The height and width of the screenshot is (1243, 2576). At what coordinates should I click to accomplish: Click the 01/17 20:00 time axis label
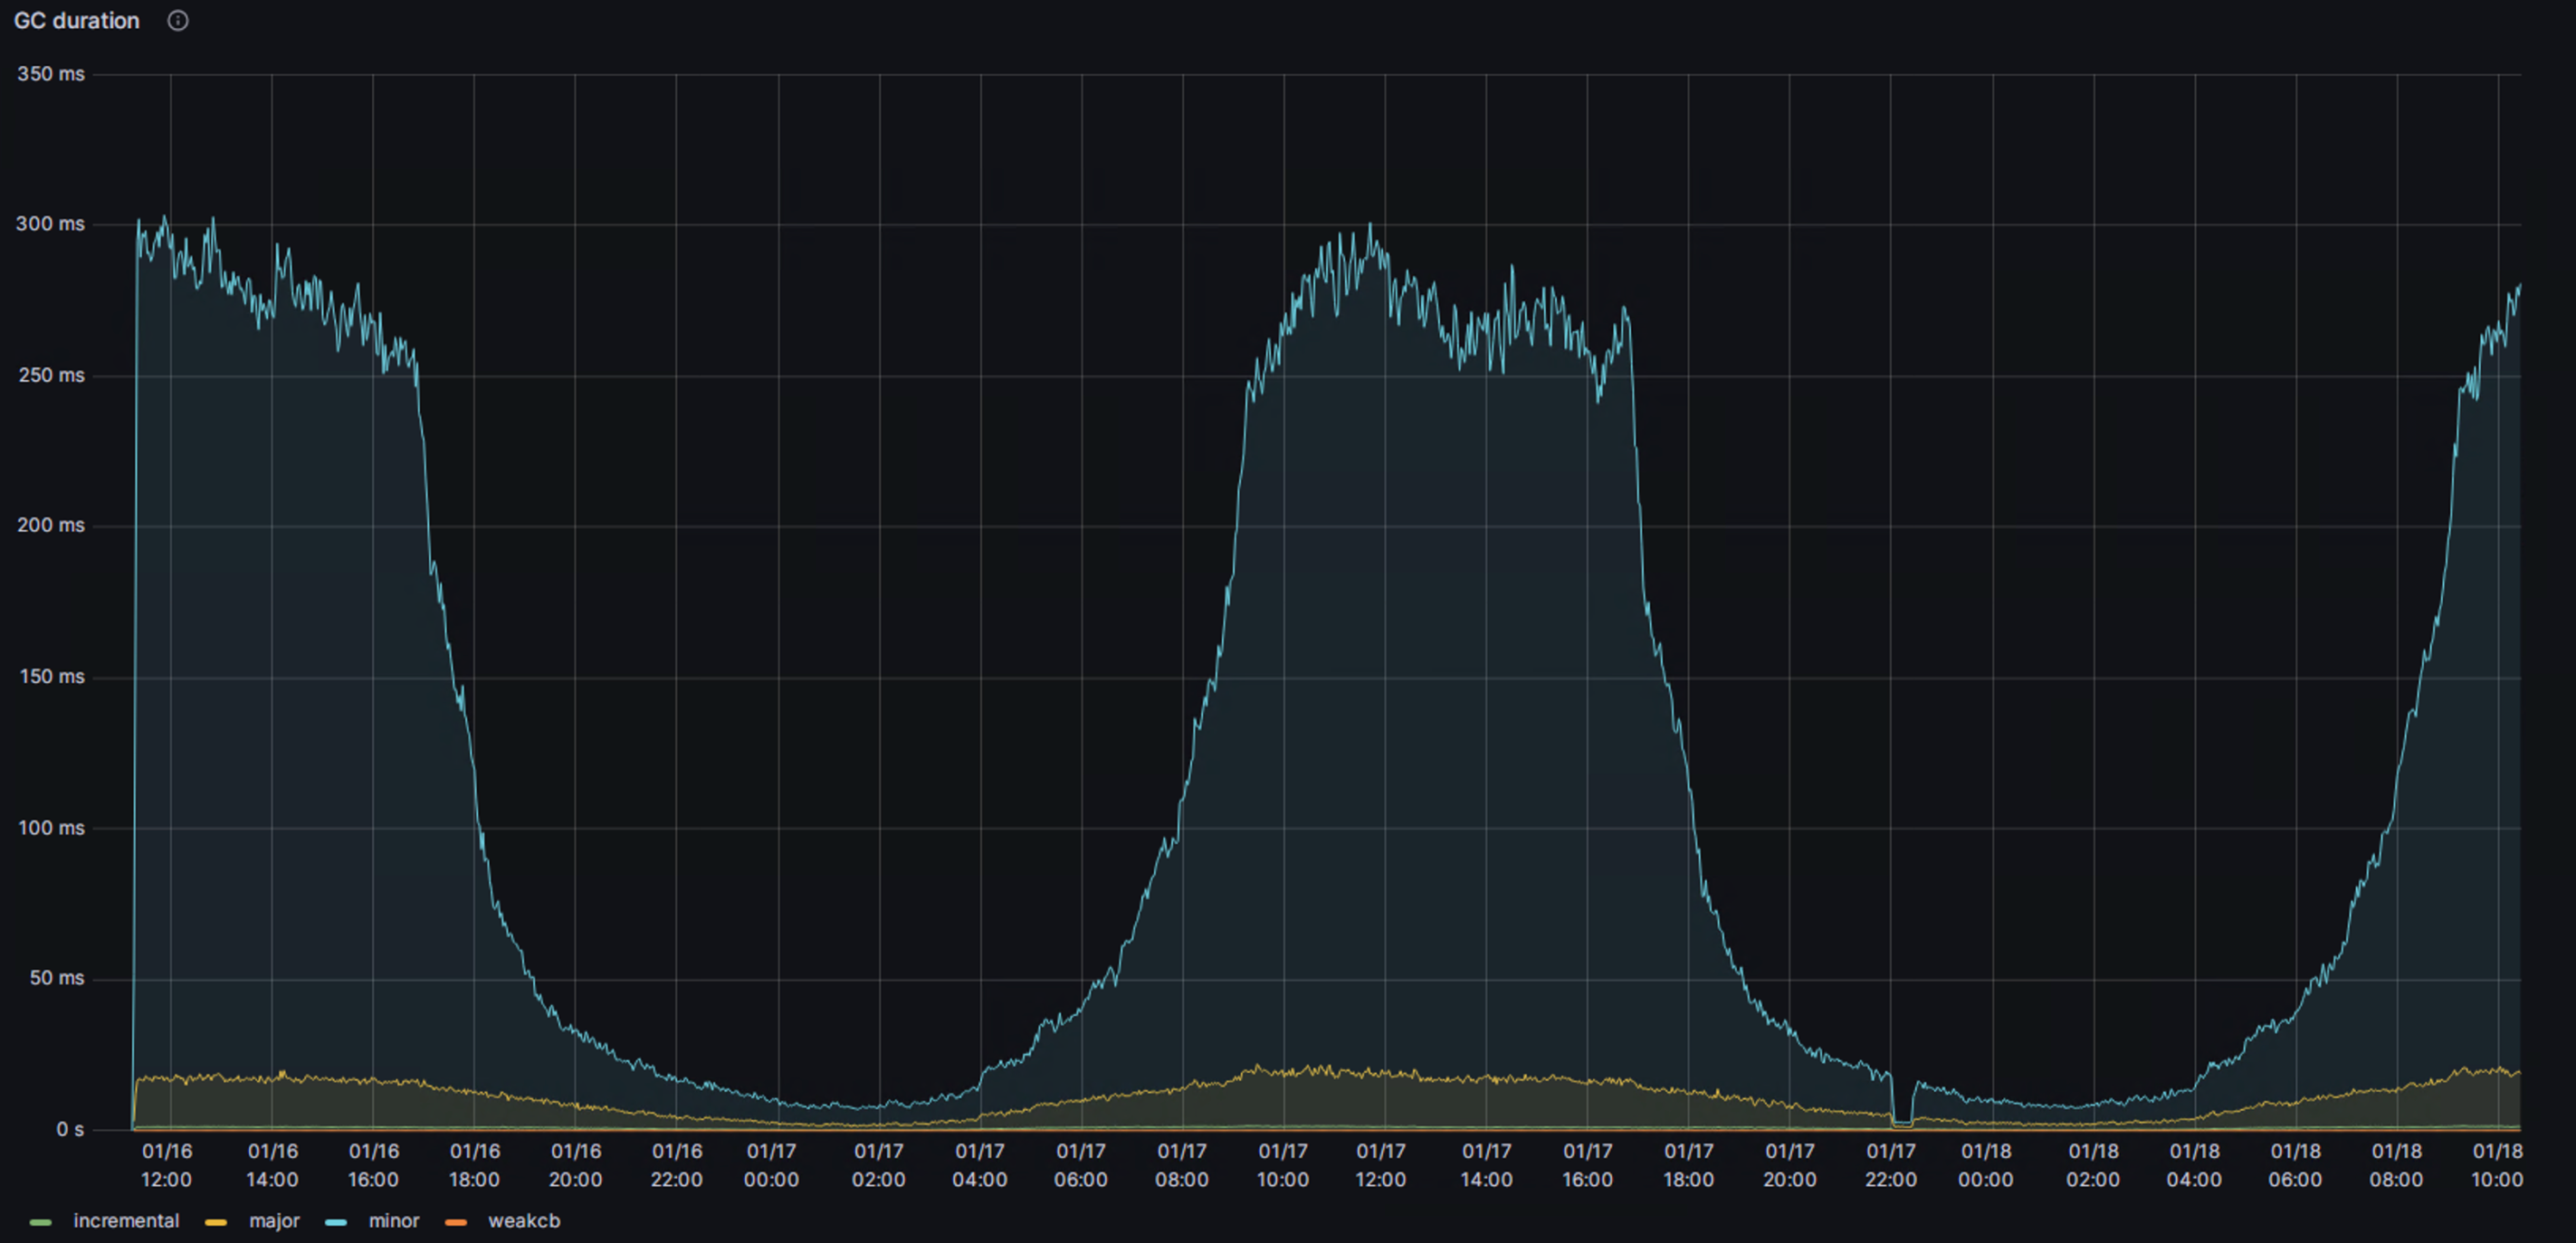1789,1165
